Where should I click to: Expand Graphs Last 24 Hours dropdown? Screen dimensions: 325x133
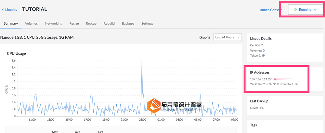[227, 37]
